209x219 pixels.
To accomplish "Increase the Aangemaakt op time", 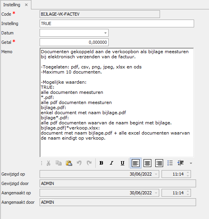I will [188, 191].
